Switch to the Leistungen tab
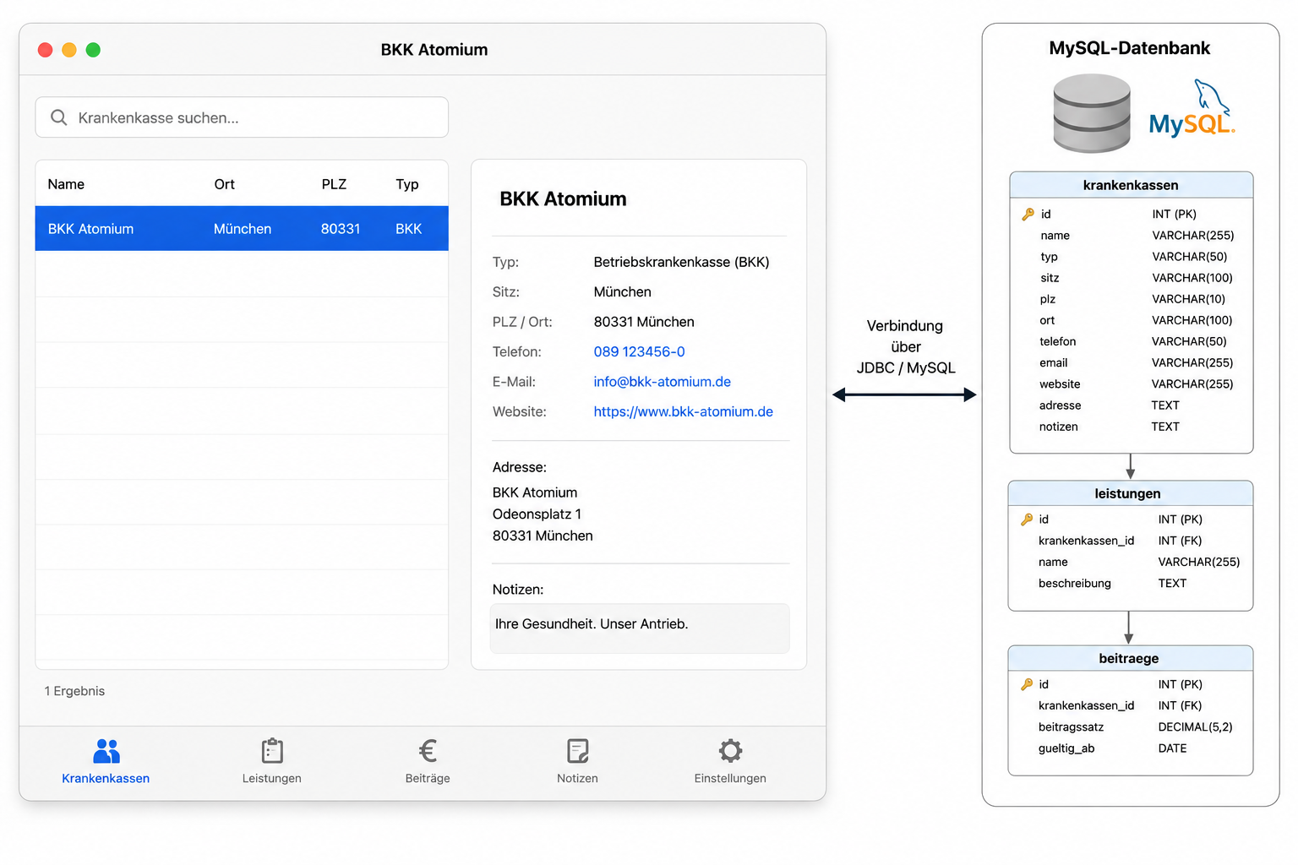This screenshot has width=1298, height=865. 271,761
